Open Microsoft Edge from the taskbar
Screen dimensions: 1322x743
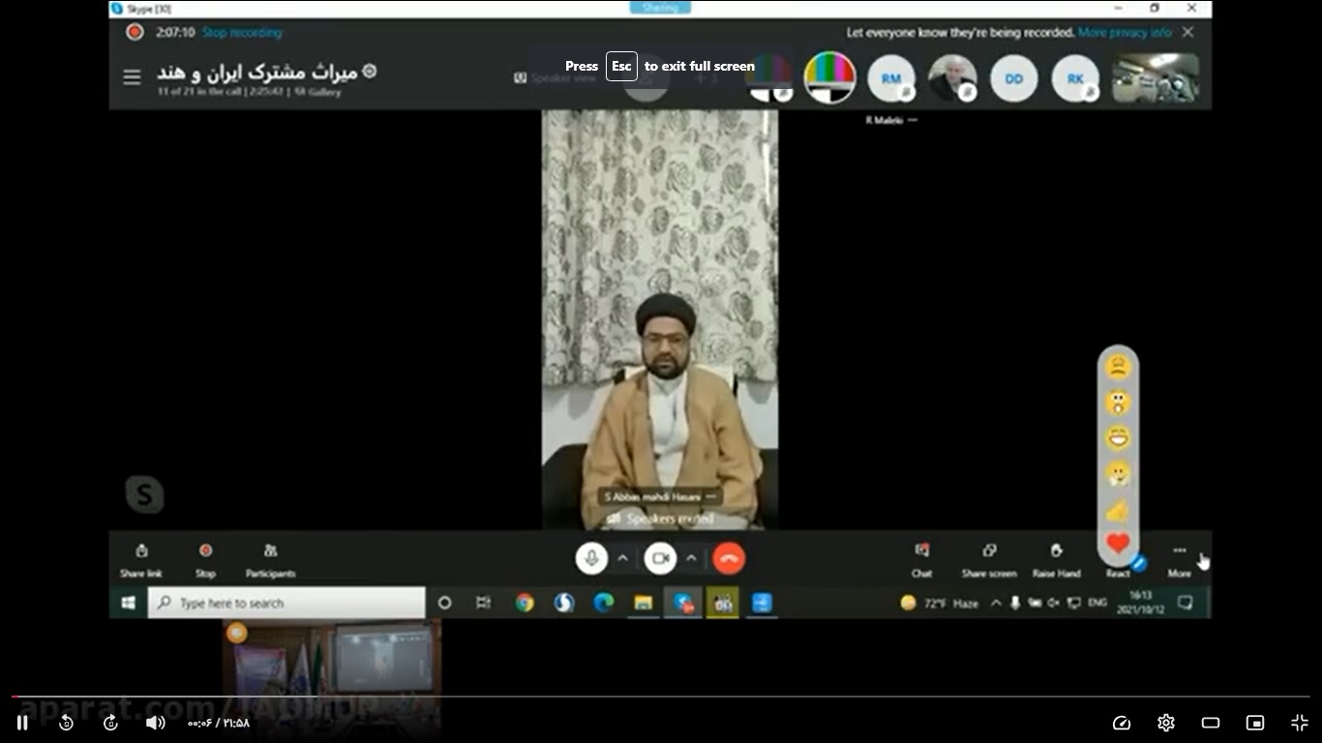(x=604, y=603)
